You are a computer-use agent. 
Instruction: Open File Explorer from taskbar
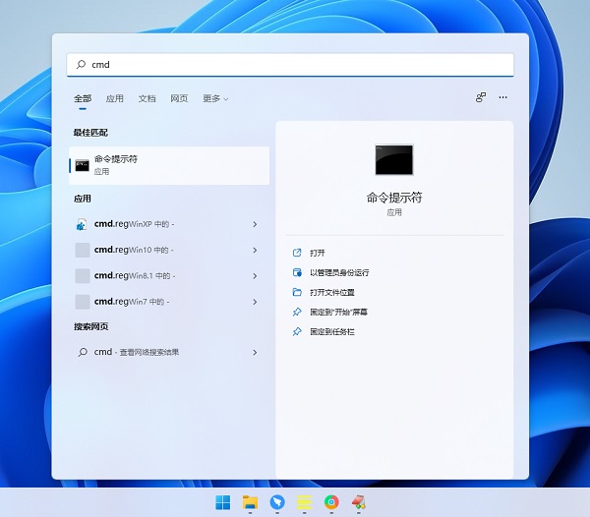pos(250,502)
